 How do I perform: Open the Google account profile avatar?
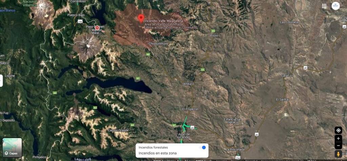click(335, 6)
